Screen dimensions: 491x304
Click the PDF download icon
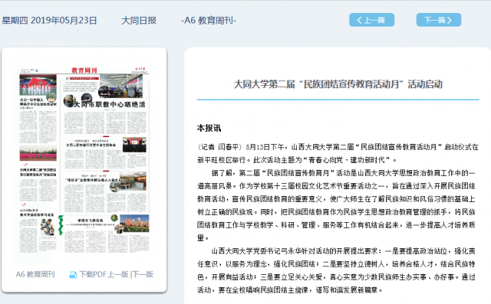(x=73, y=275)
